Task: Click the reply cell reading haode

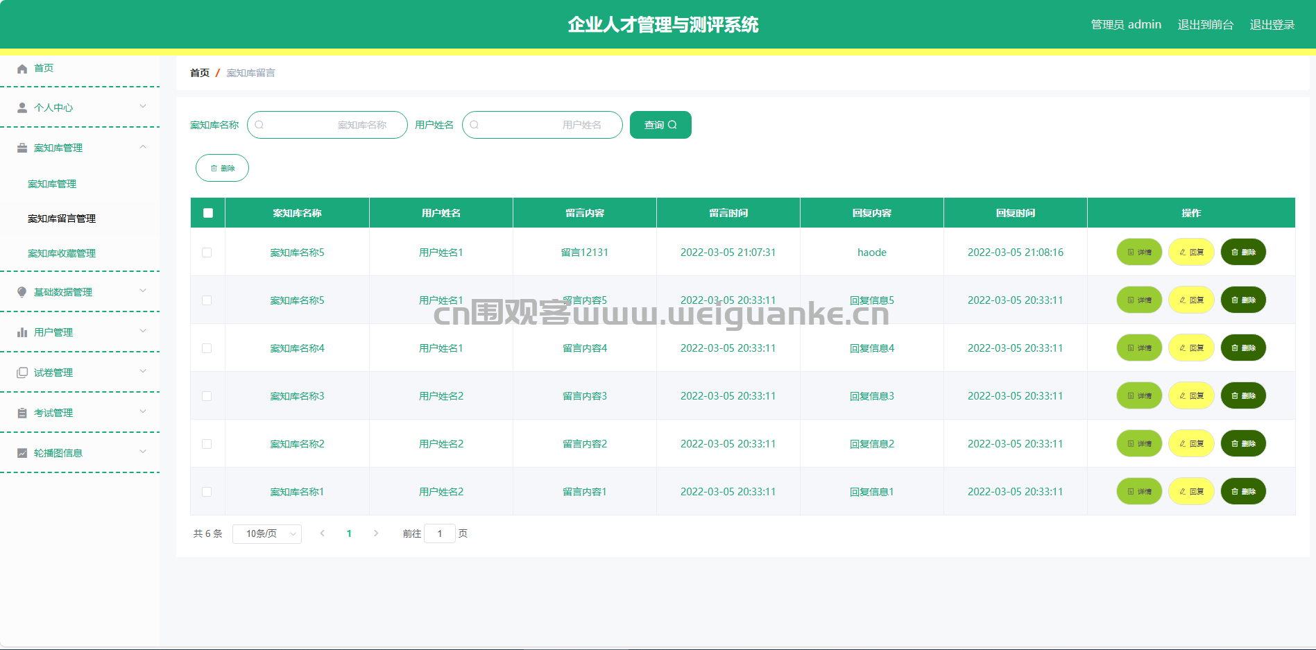Action: pyautogui.click(x=872, y=253)
